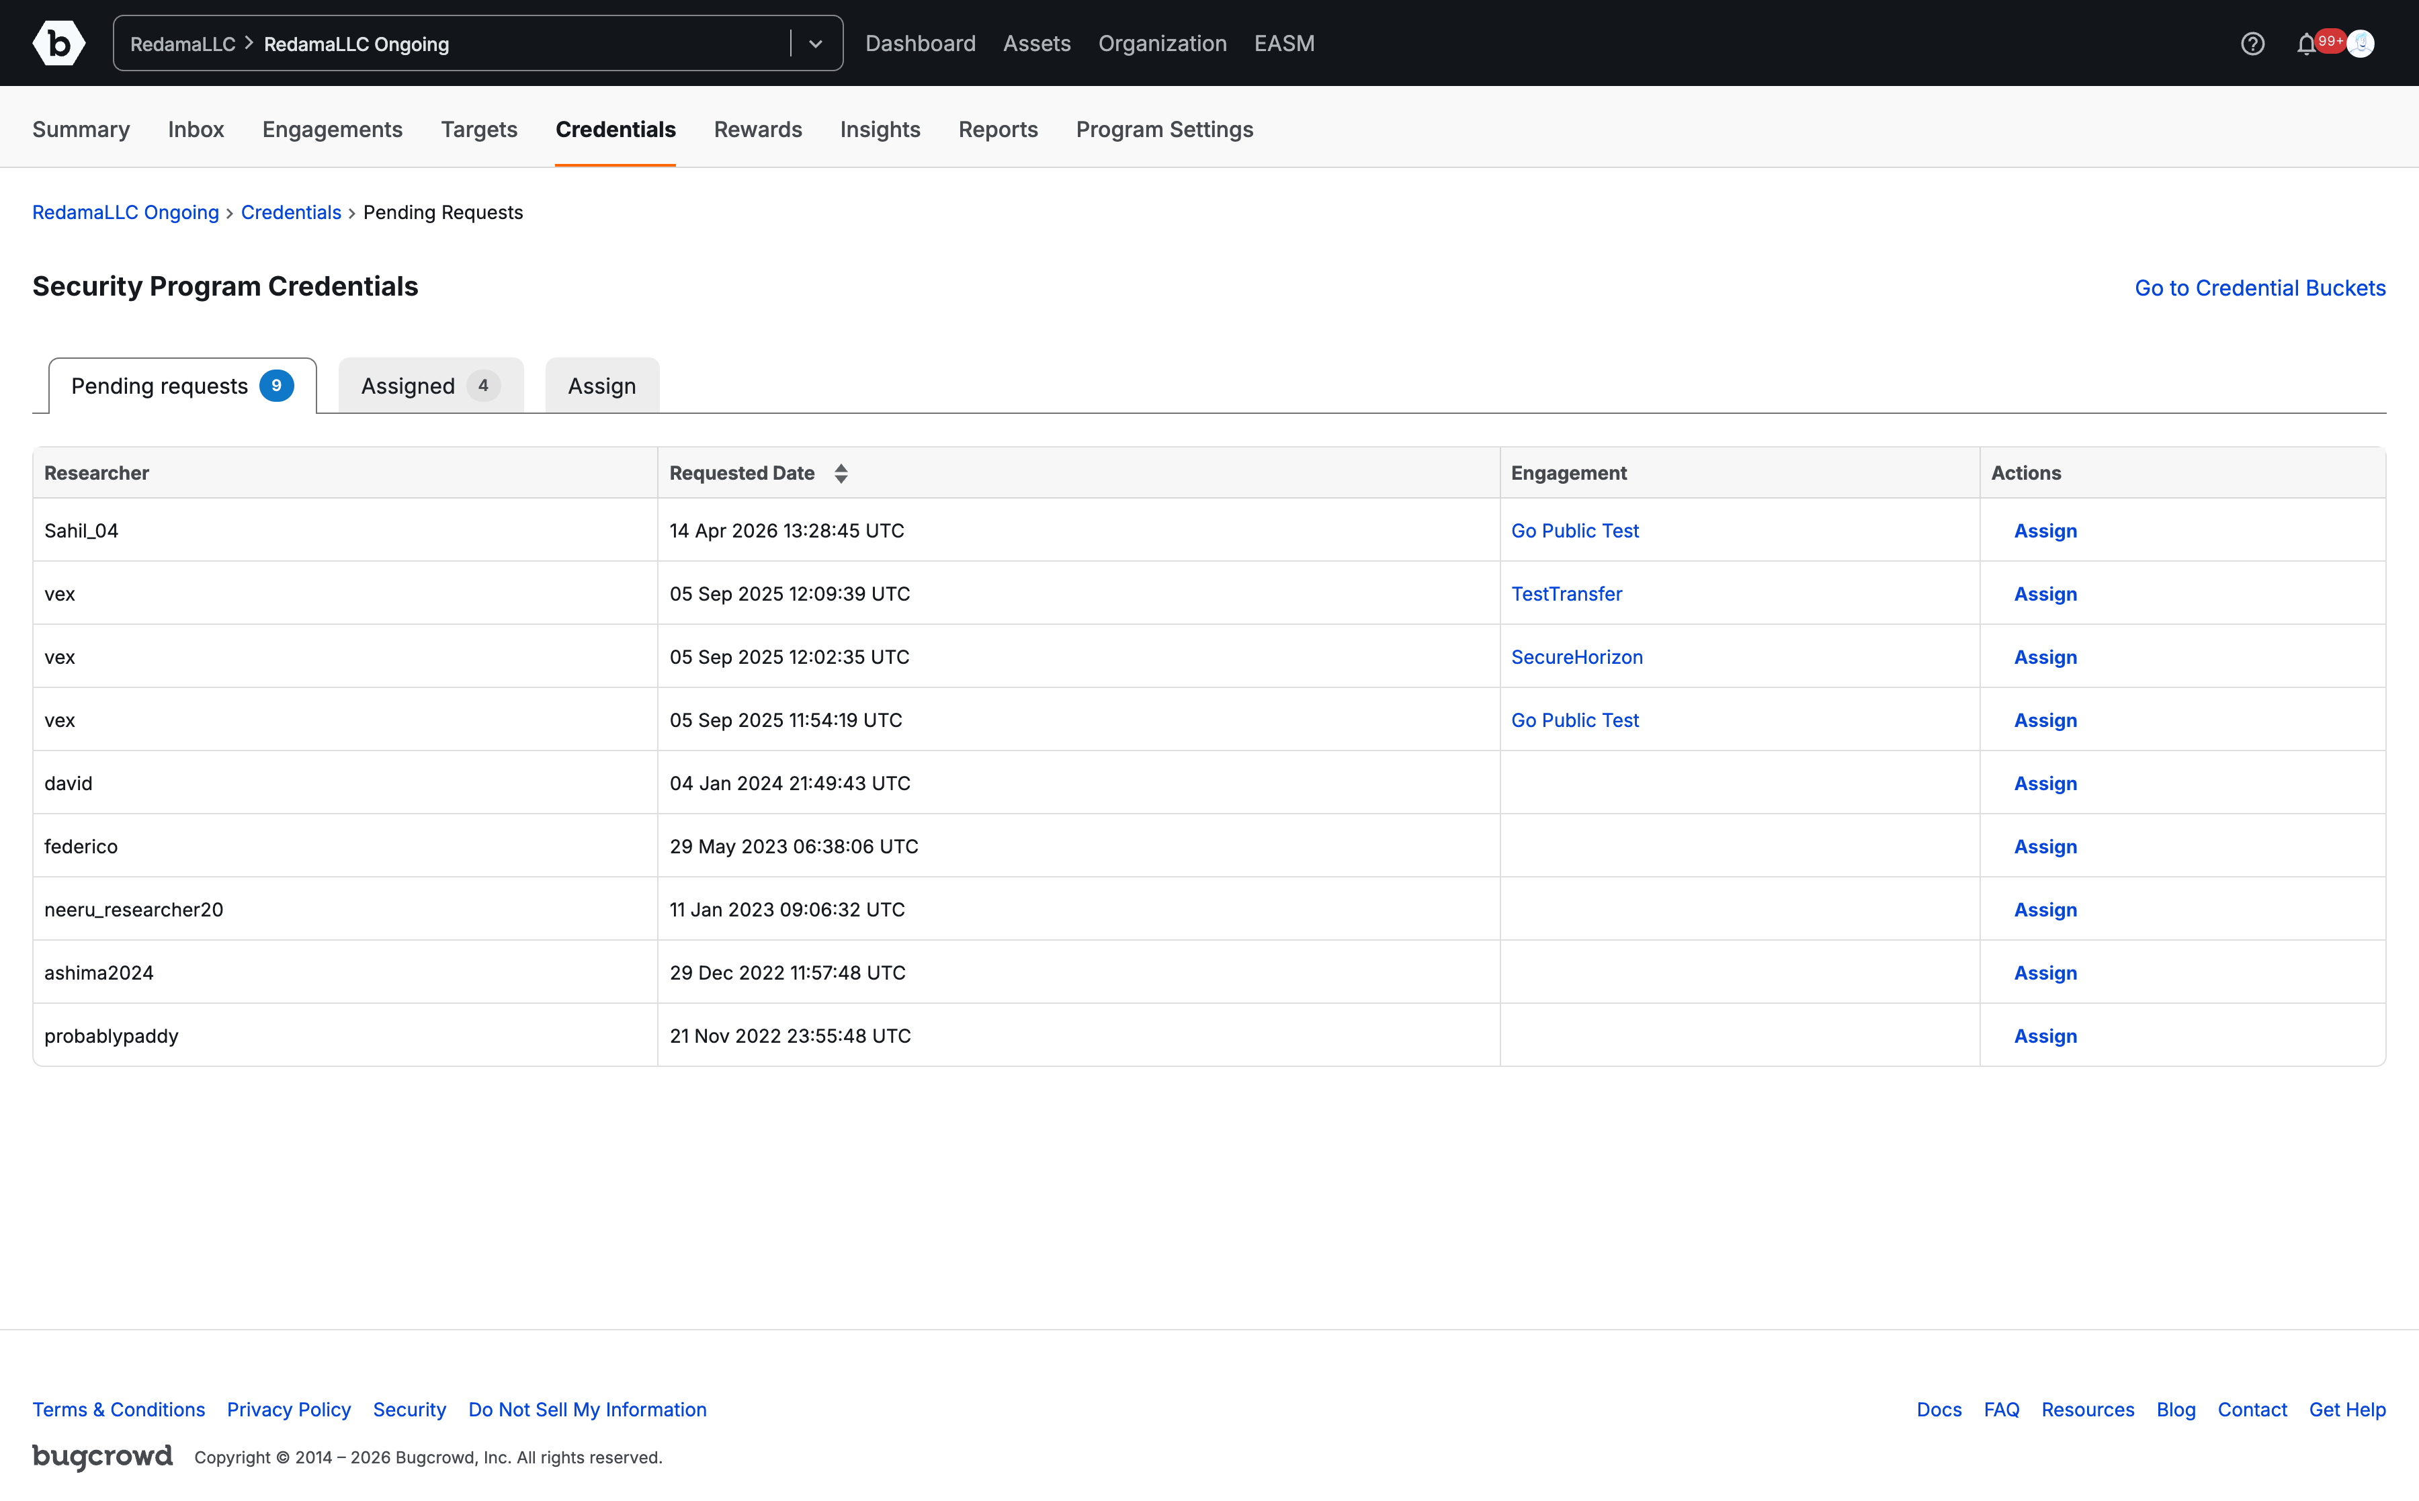Click the bugcrowd footer logo
The width and height of the screenshot is (2419, 1501).
[102, 1457]
